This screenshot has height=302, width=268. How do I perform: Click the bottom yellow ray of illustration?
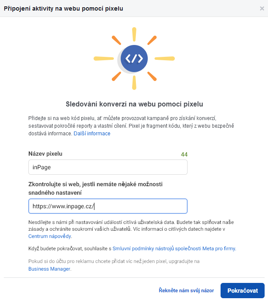(x=134, y=83)
